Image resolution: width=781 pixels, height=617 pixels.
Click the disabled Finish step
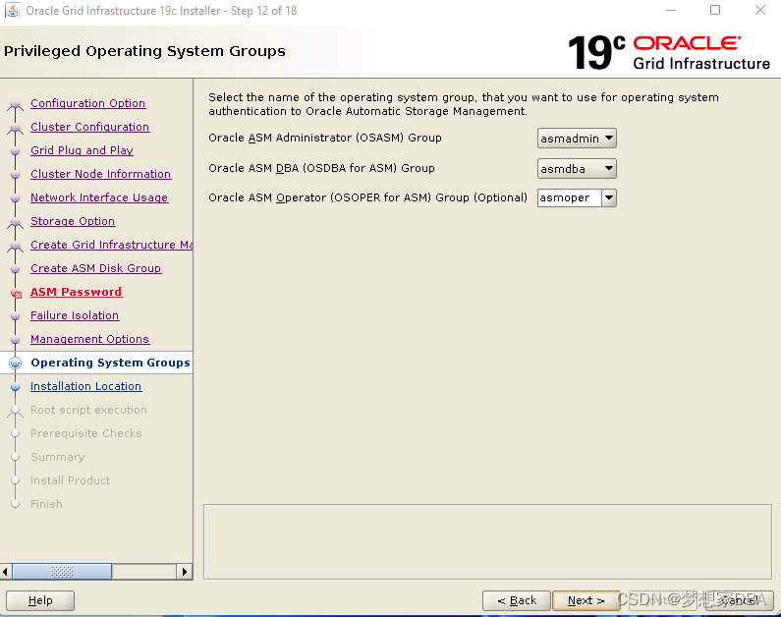point(46,504)
